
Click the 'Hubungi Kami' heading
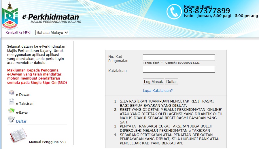click(198, 6)
